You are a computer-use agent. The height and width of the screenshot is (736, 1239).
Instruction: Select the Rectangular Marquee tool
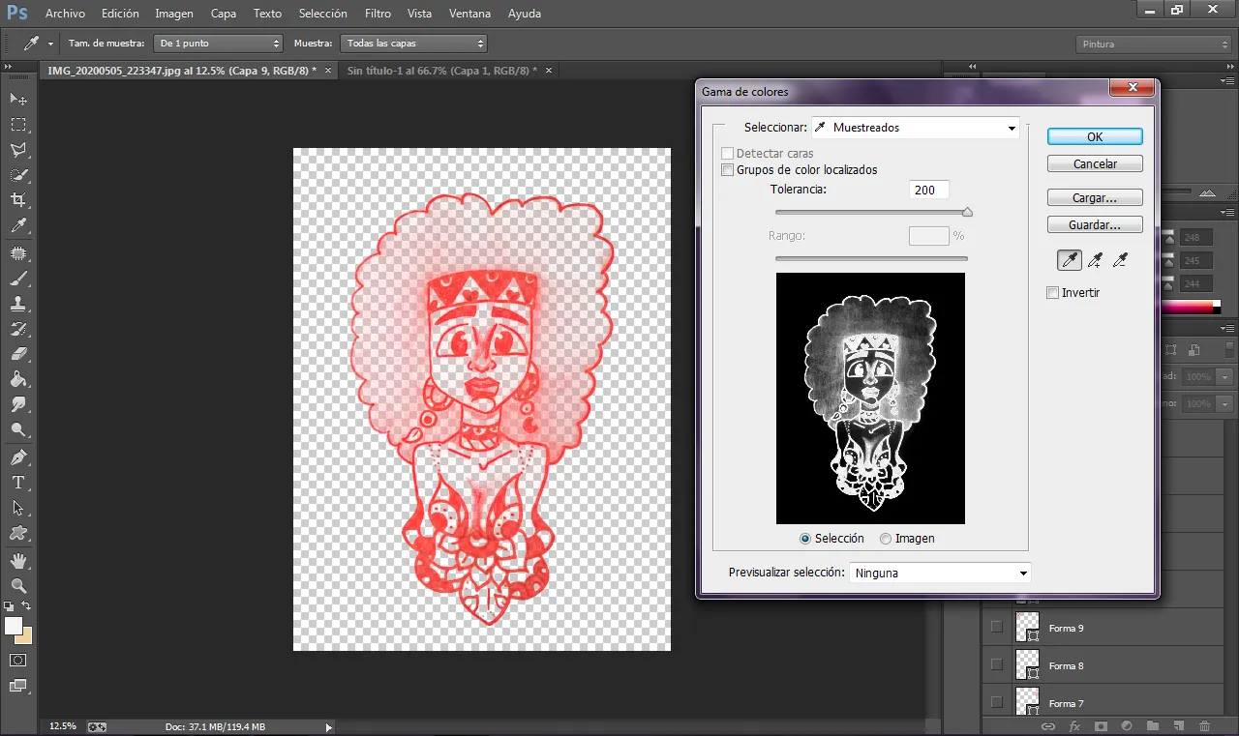click(18, 125)
